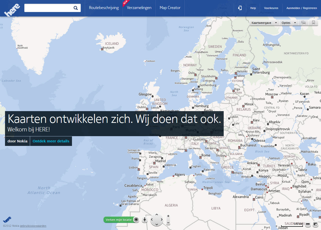Click the Ontdek meer details link

51,141
